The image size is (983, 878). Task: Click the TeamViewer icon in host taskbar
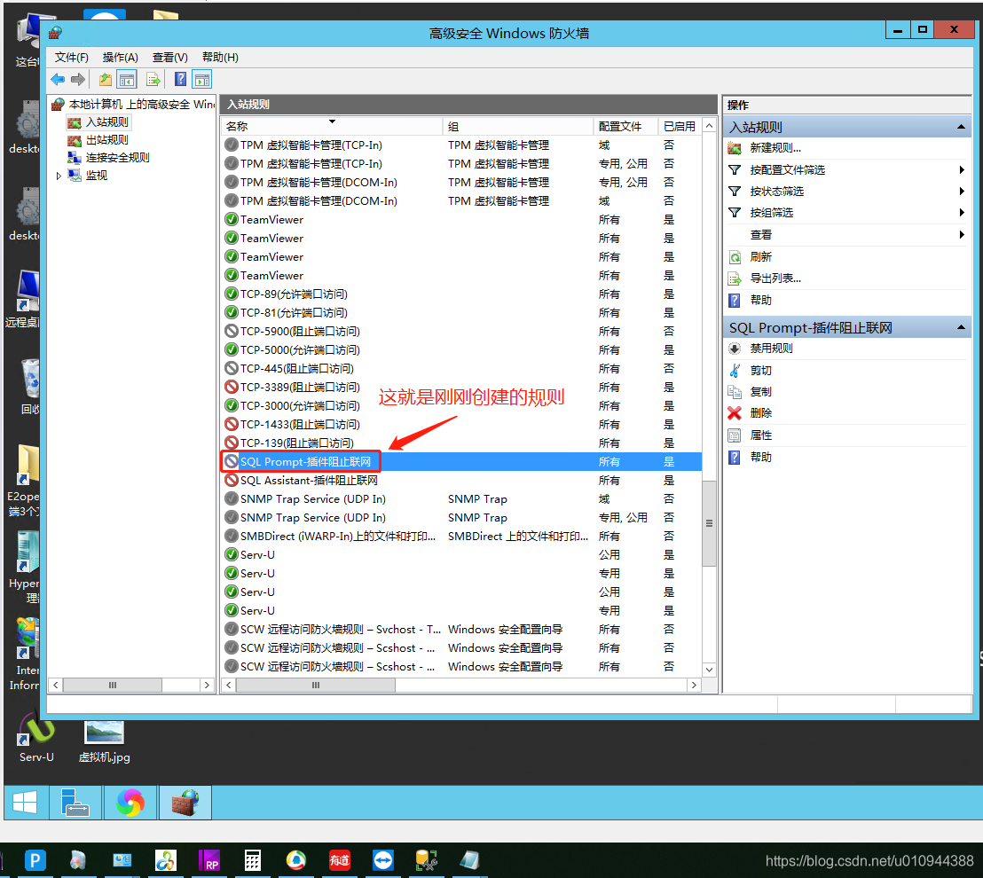(383, 860)
